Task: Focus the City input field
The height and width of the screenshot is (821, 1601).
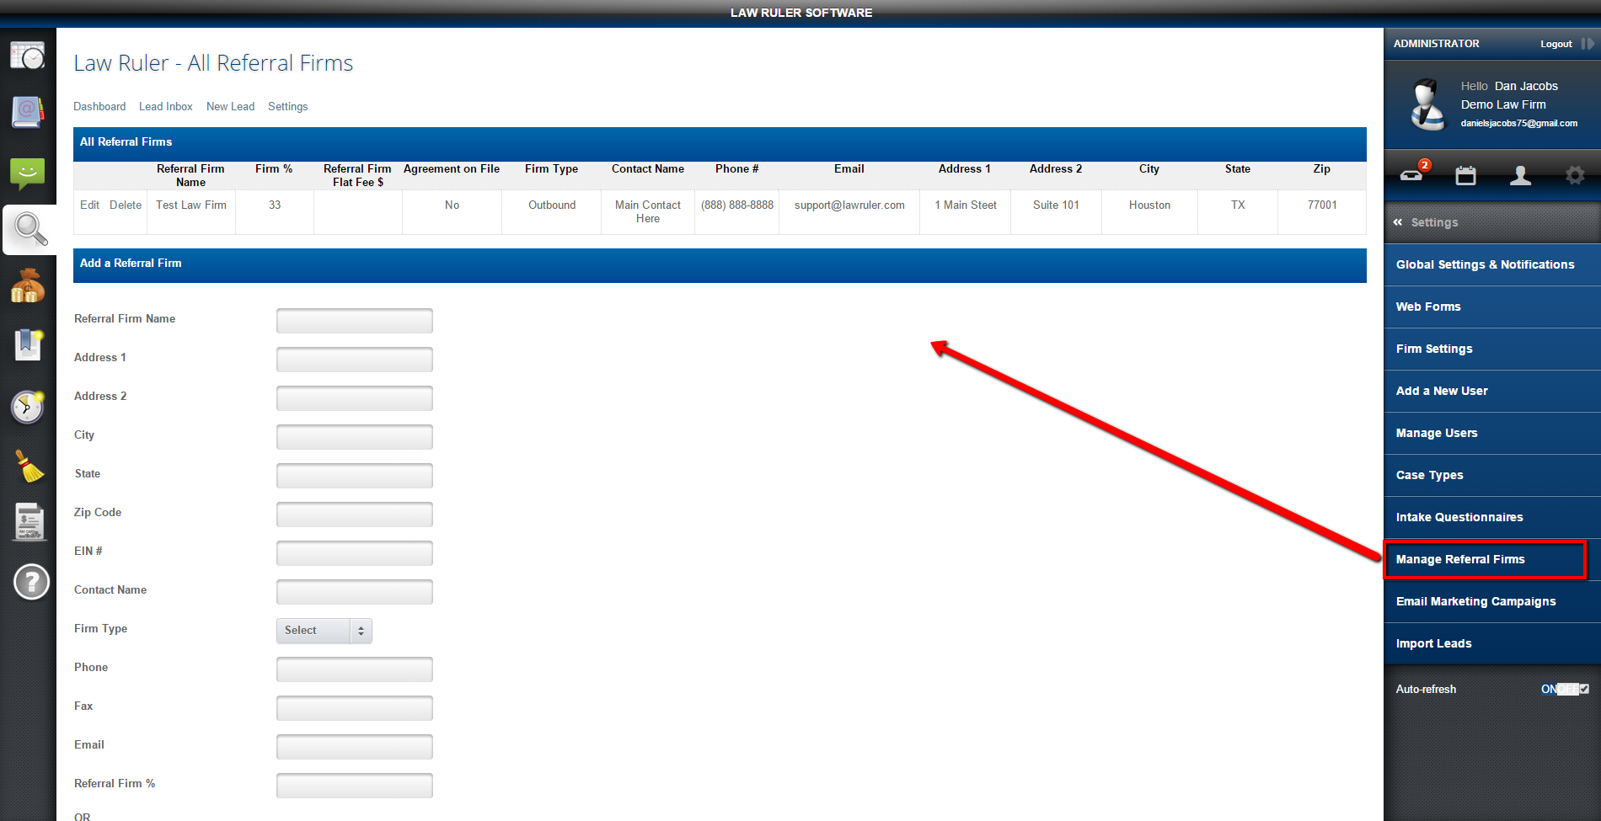Action: tap(355, 437)
